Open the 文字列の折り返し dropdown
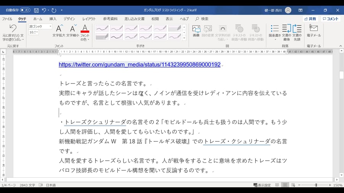Viewport: 344px width, 193px height. 223,32
